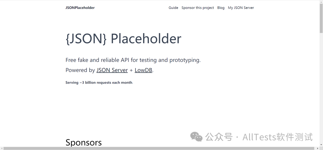Viewport: 323px width, 150px height.
Task: Open the JSONPlaceholder home logo link
Action: coord(80,8)
